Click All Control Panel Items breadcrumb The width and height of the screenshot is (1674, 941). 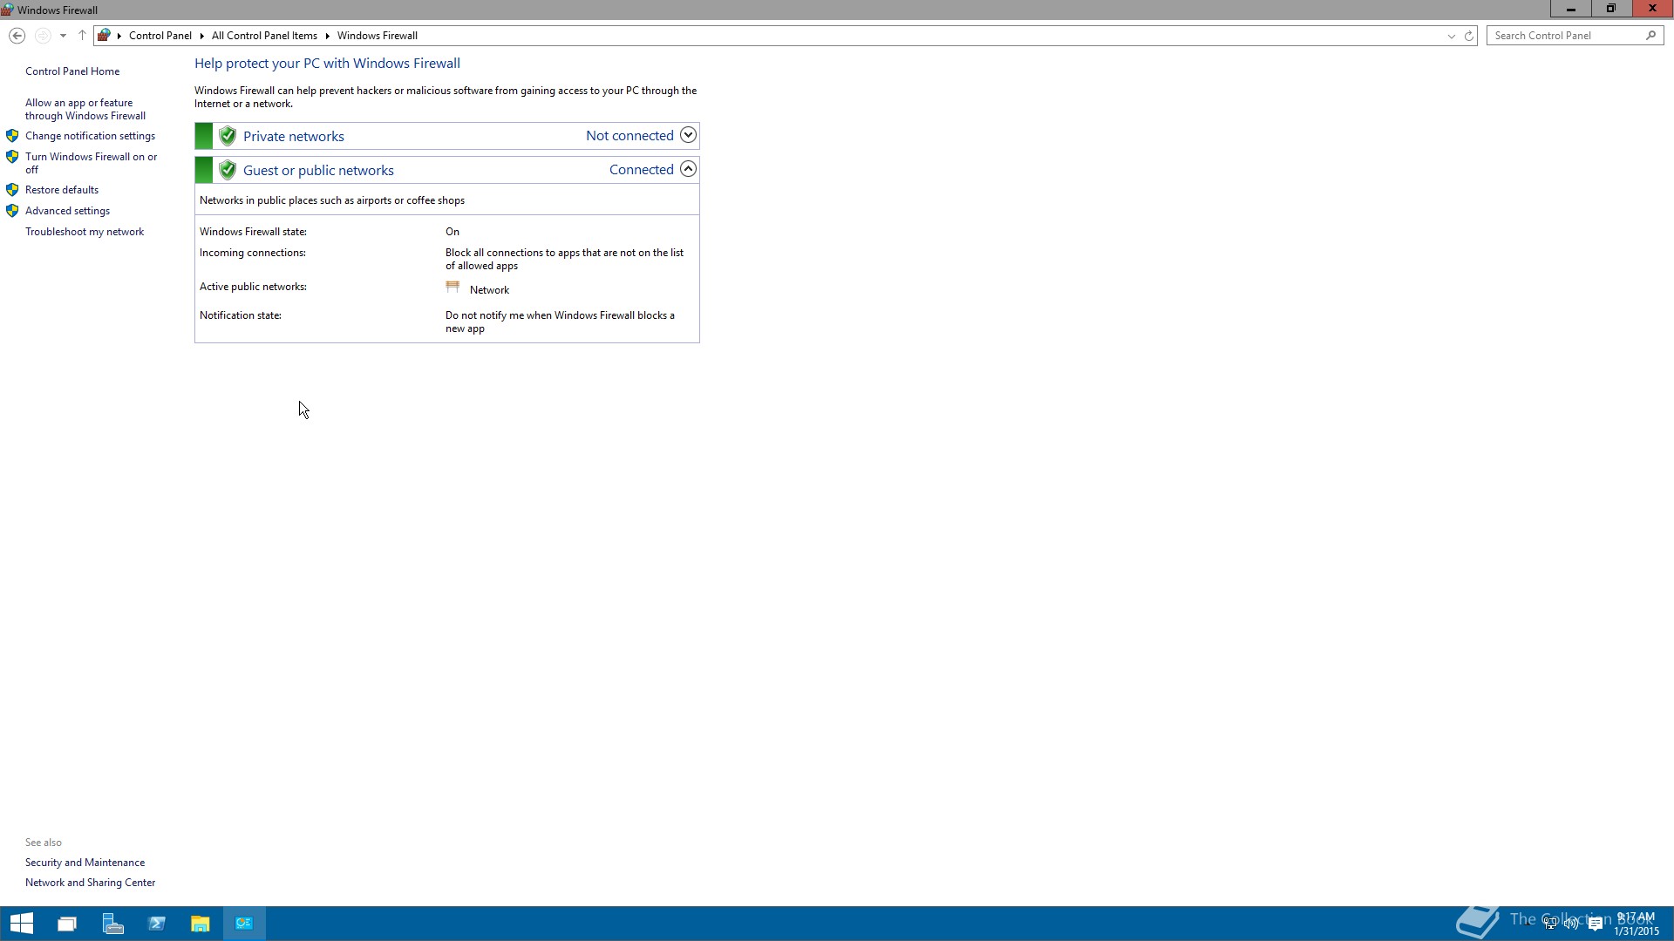(264, 36)
